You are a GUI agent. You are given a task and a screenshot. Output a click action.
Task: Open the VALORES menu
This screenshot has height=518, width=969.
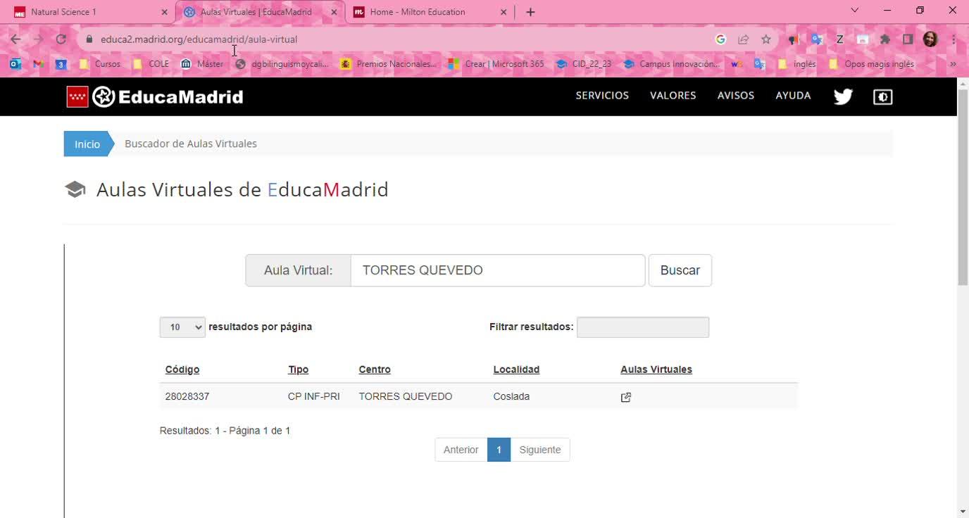673,96
